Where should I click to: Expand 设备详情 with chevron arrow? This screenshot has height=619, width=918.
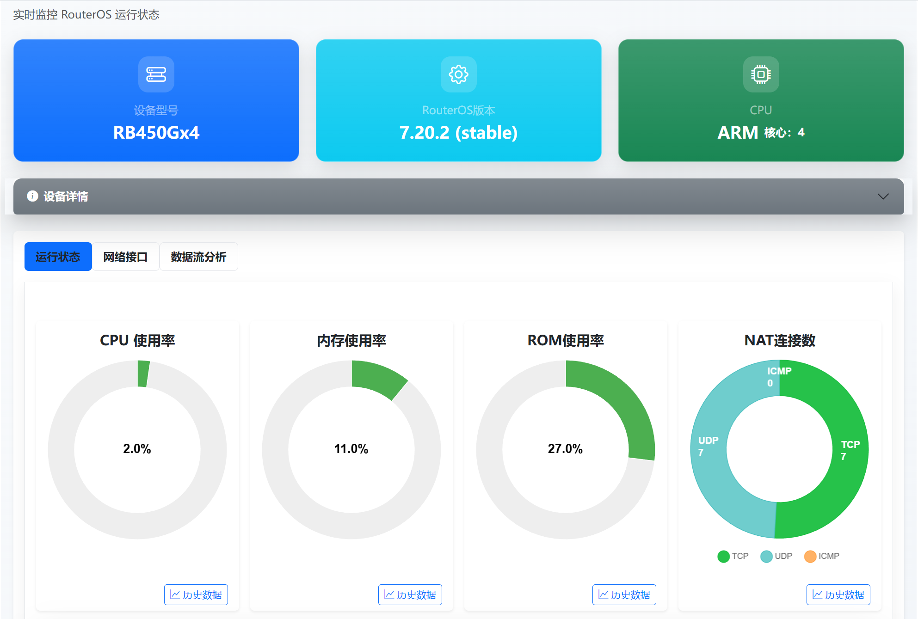pos(883,196)
